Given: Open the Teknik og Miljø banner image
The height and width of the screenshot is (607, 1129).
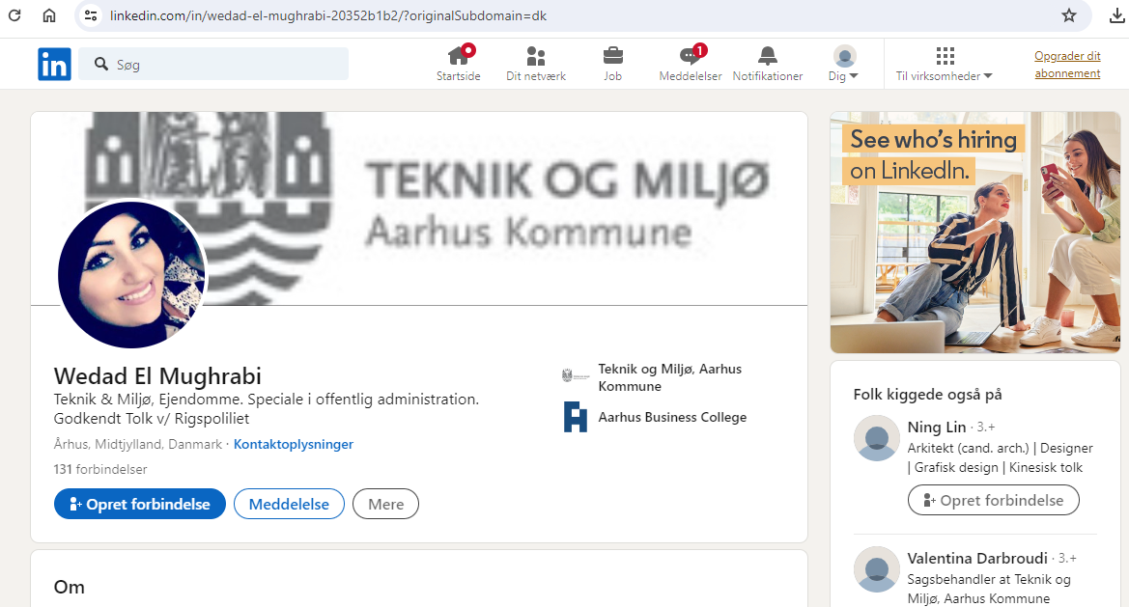Looking at the screenshot, I should coord(419,208).
